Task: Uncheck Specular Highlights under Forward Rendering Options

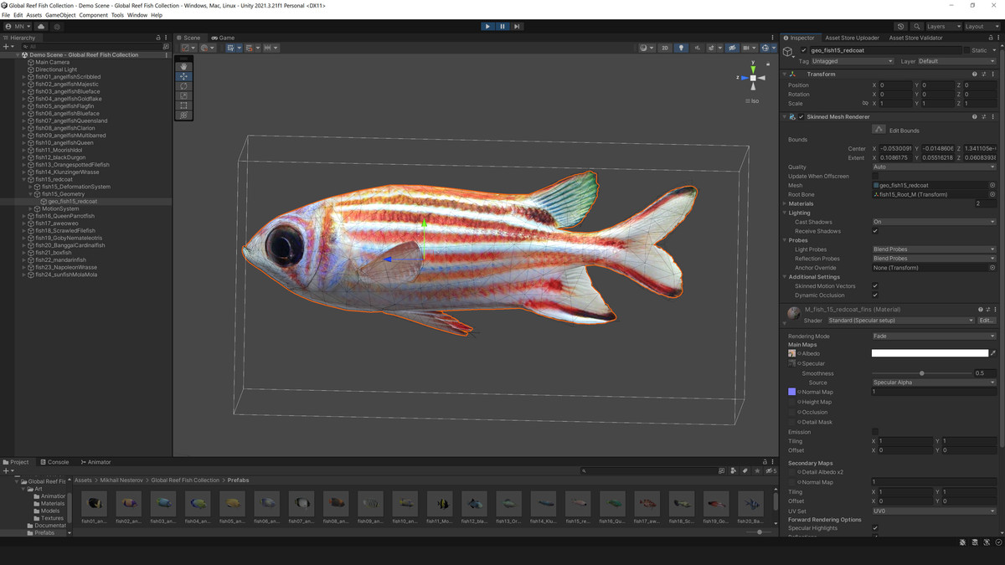Action: tap(873, 528)
